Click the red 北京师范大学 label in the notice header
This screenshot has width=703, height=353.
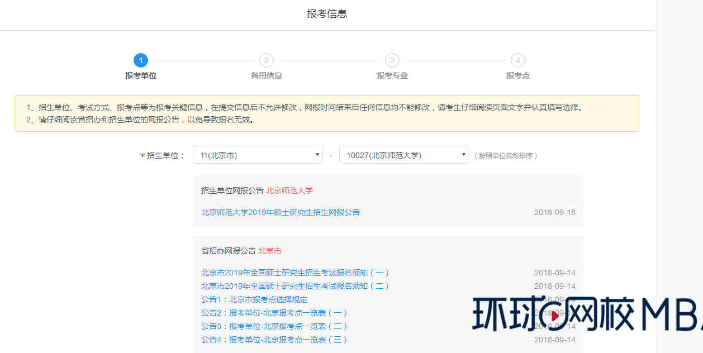click(x=290, y=190)
